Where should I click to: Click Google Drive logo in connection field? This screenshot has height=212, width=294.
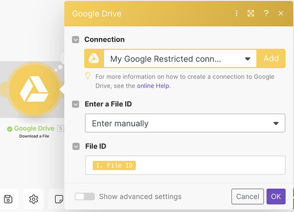(x=94, y=59)
